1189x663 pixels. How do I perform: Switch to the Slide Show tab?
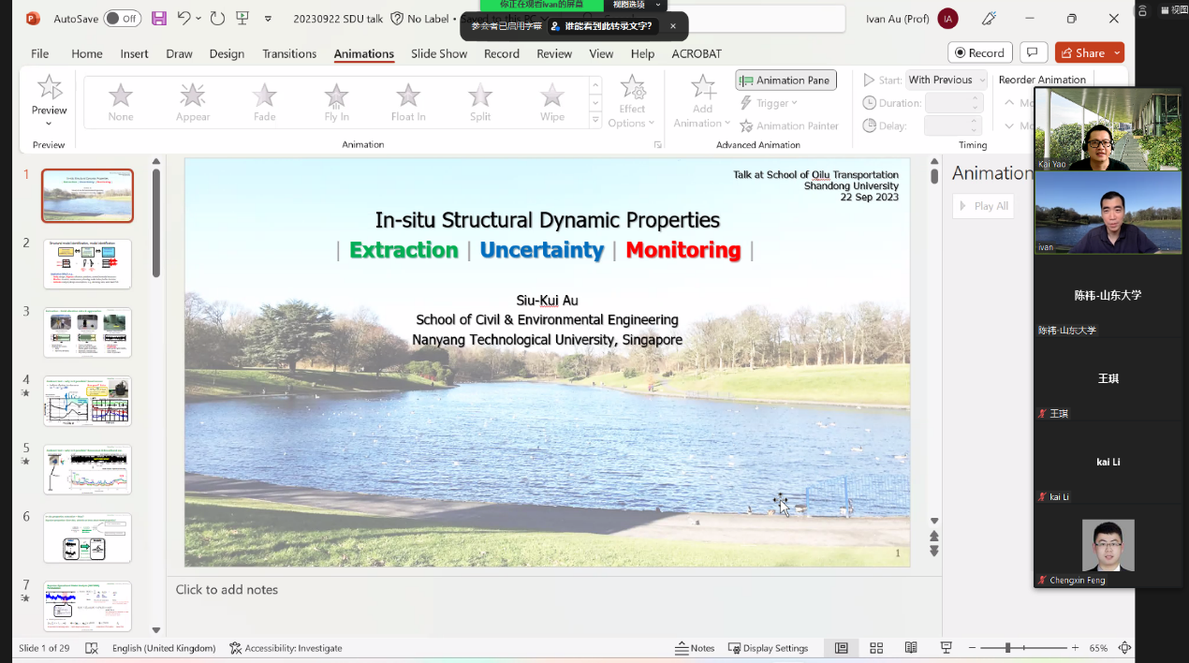[439, 53]
